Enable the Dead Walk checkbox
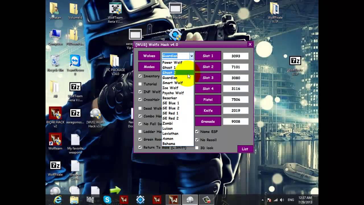This screenshot has width=364, height=205. 140,108
